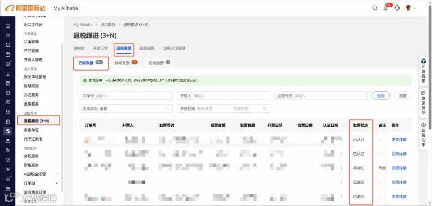Open notifications bell with 99+ badge

pos(386,8)
